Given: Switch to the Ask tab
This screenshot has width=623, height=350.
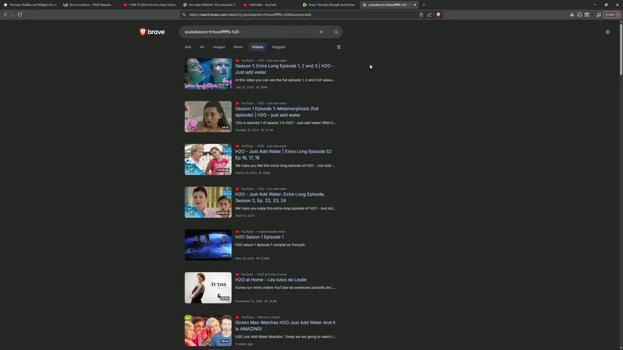Looking at the screenshot, I should 188,47.
